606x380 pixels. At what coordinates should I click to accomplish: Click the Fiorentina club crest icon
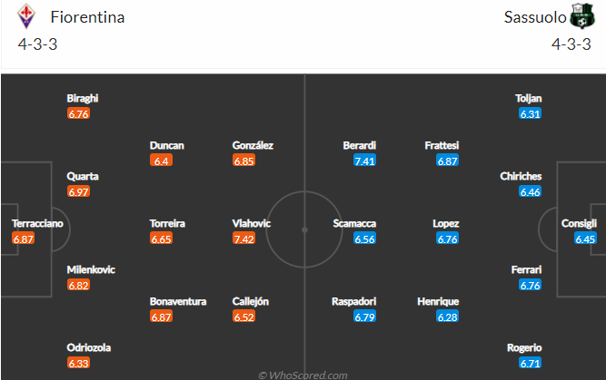[26, 16]
